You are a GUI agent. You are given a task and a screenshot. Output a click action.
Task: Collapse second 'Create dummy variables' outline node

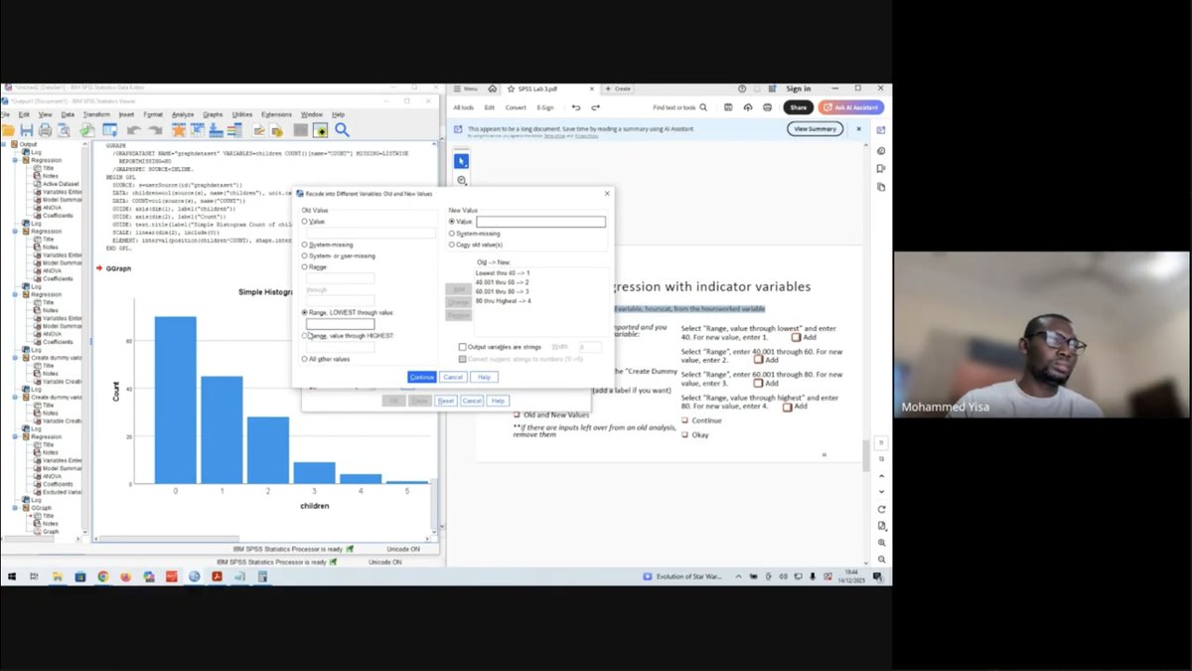point(15,397)
